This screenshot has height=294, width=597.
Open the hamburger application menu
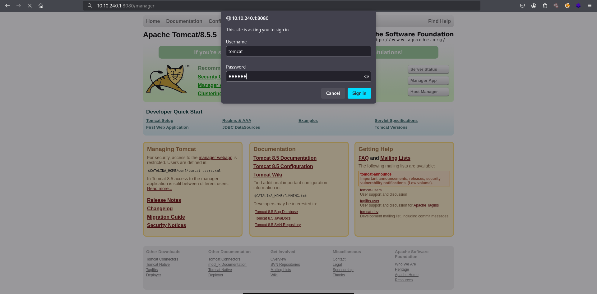(590, 6)
